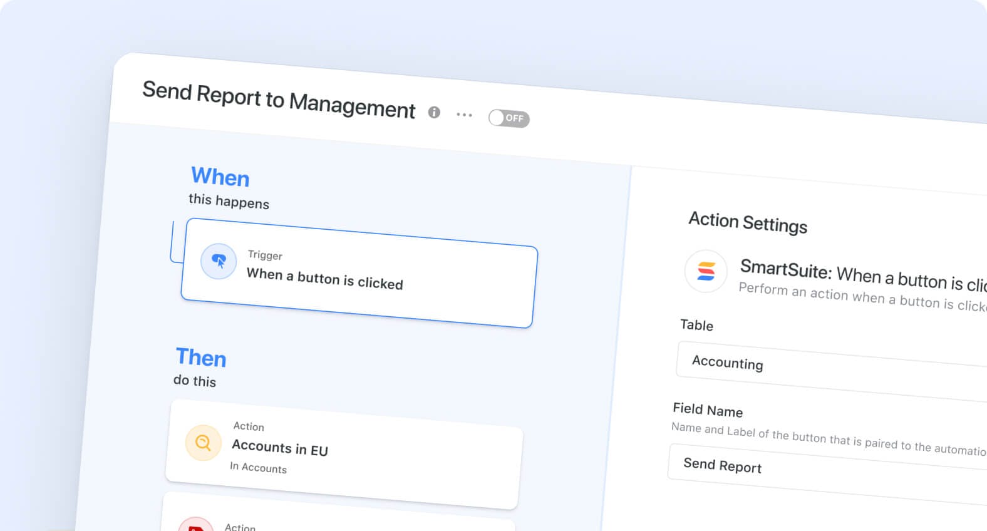
Task: Click the 'When' heading text
Action: tap(220, 177)
